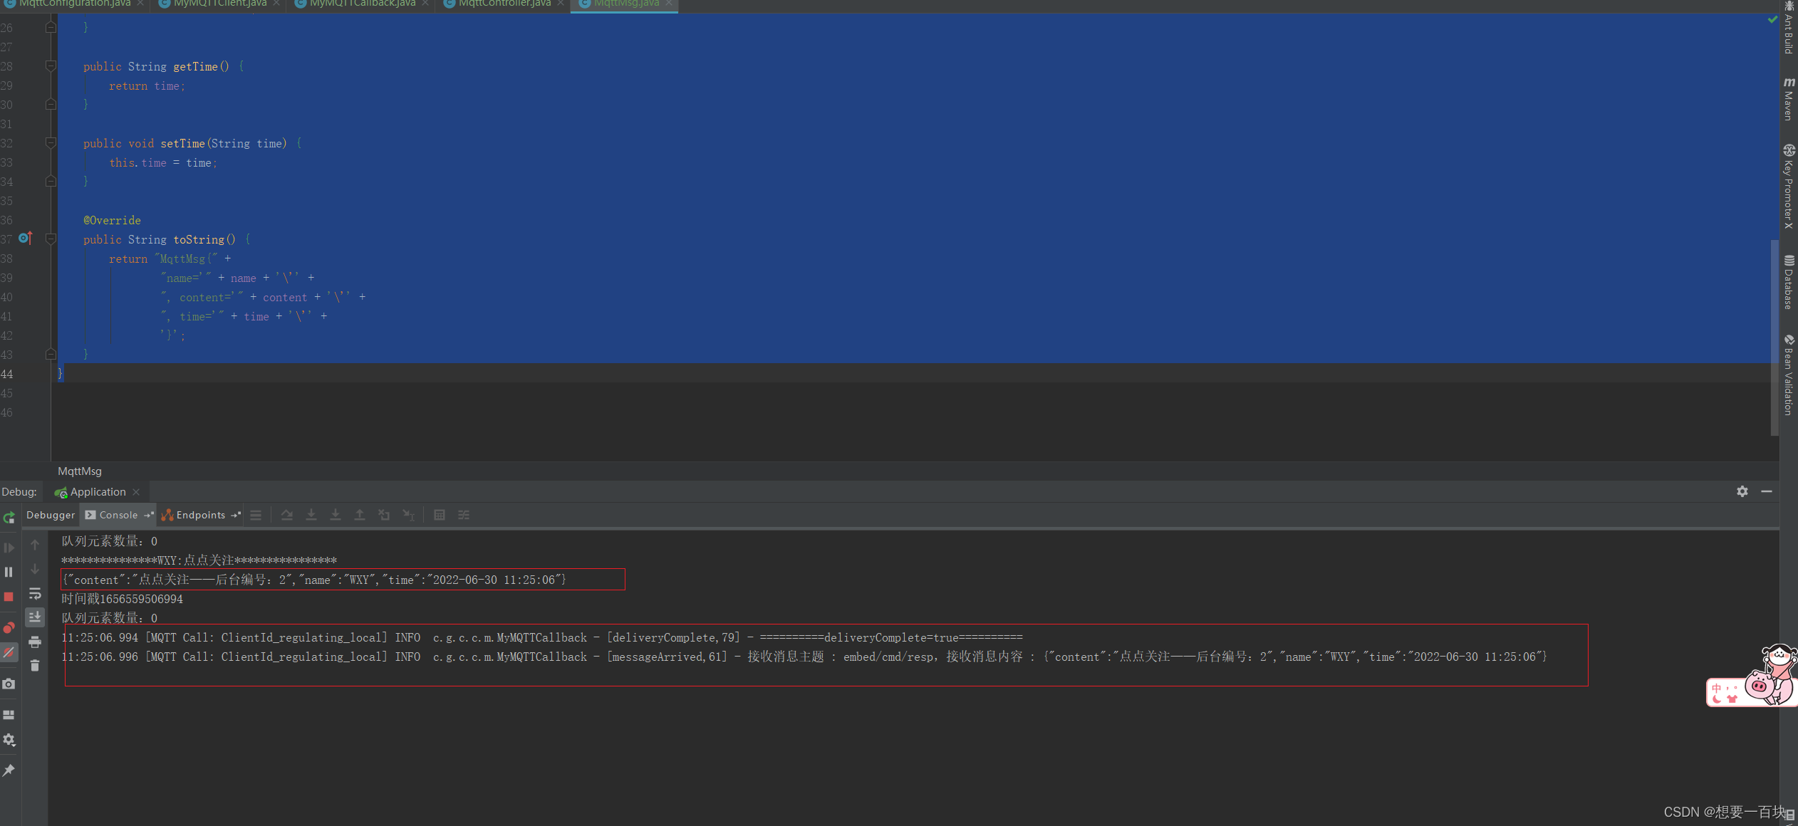Image resolution: width=1798 pixels, height=826 pixels.
Task: Collapse the toString() method fold
Action: point(51,239)
